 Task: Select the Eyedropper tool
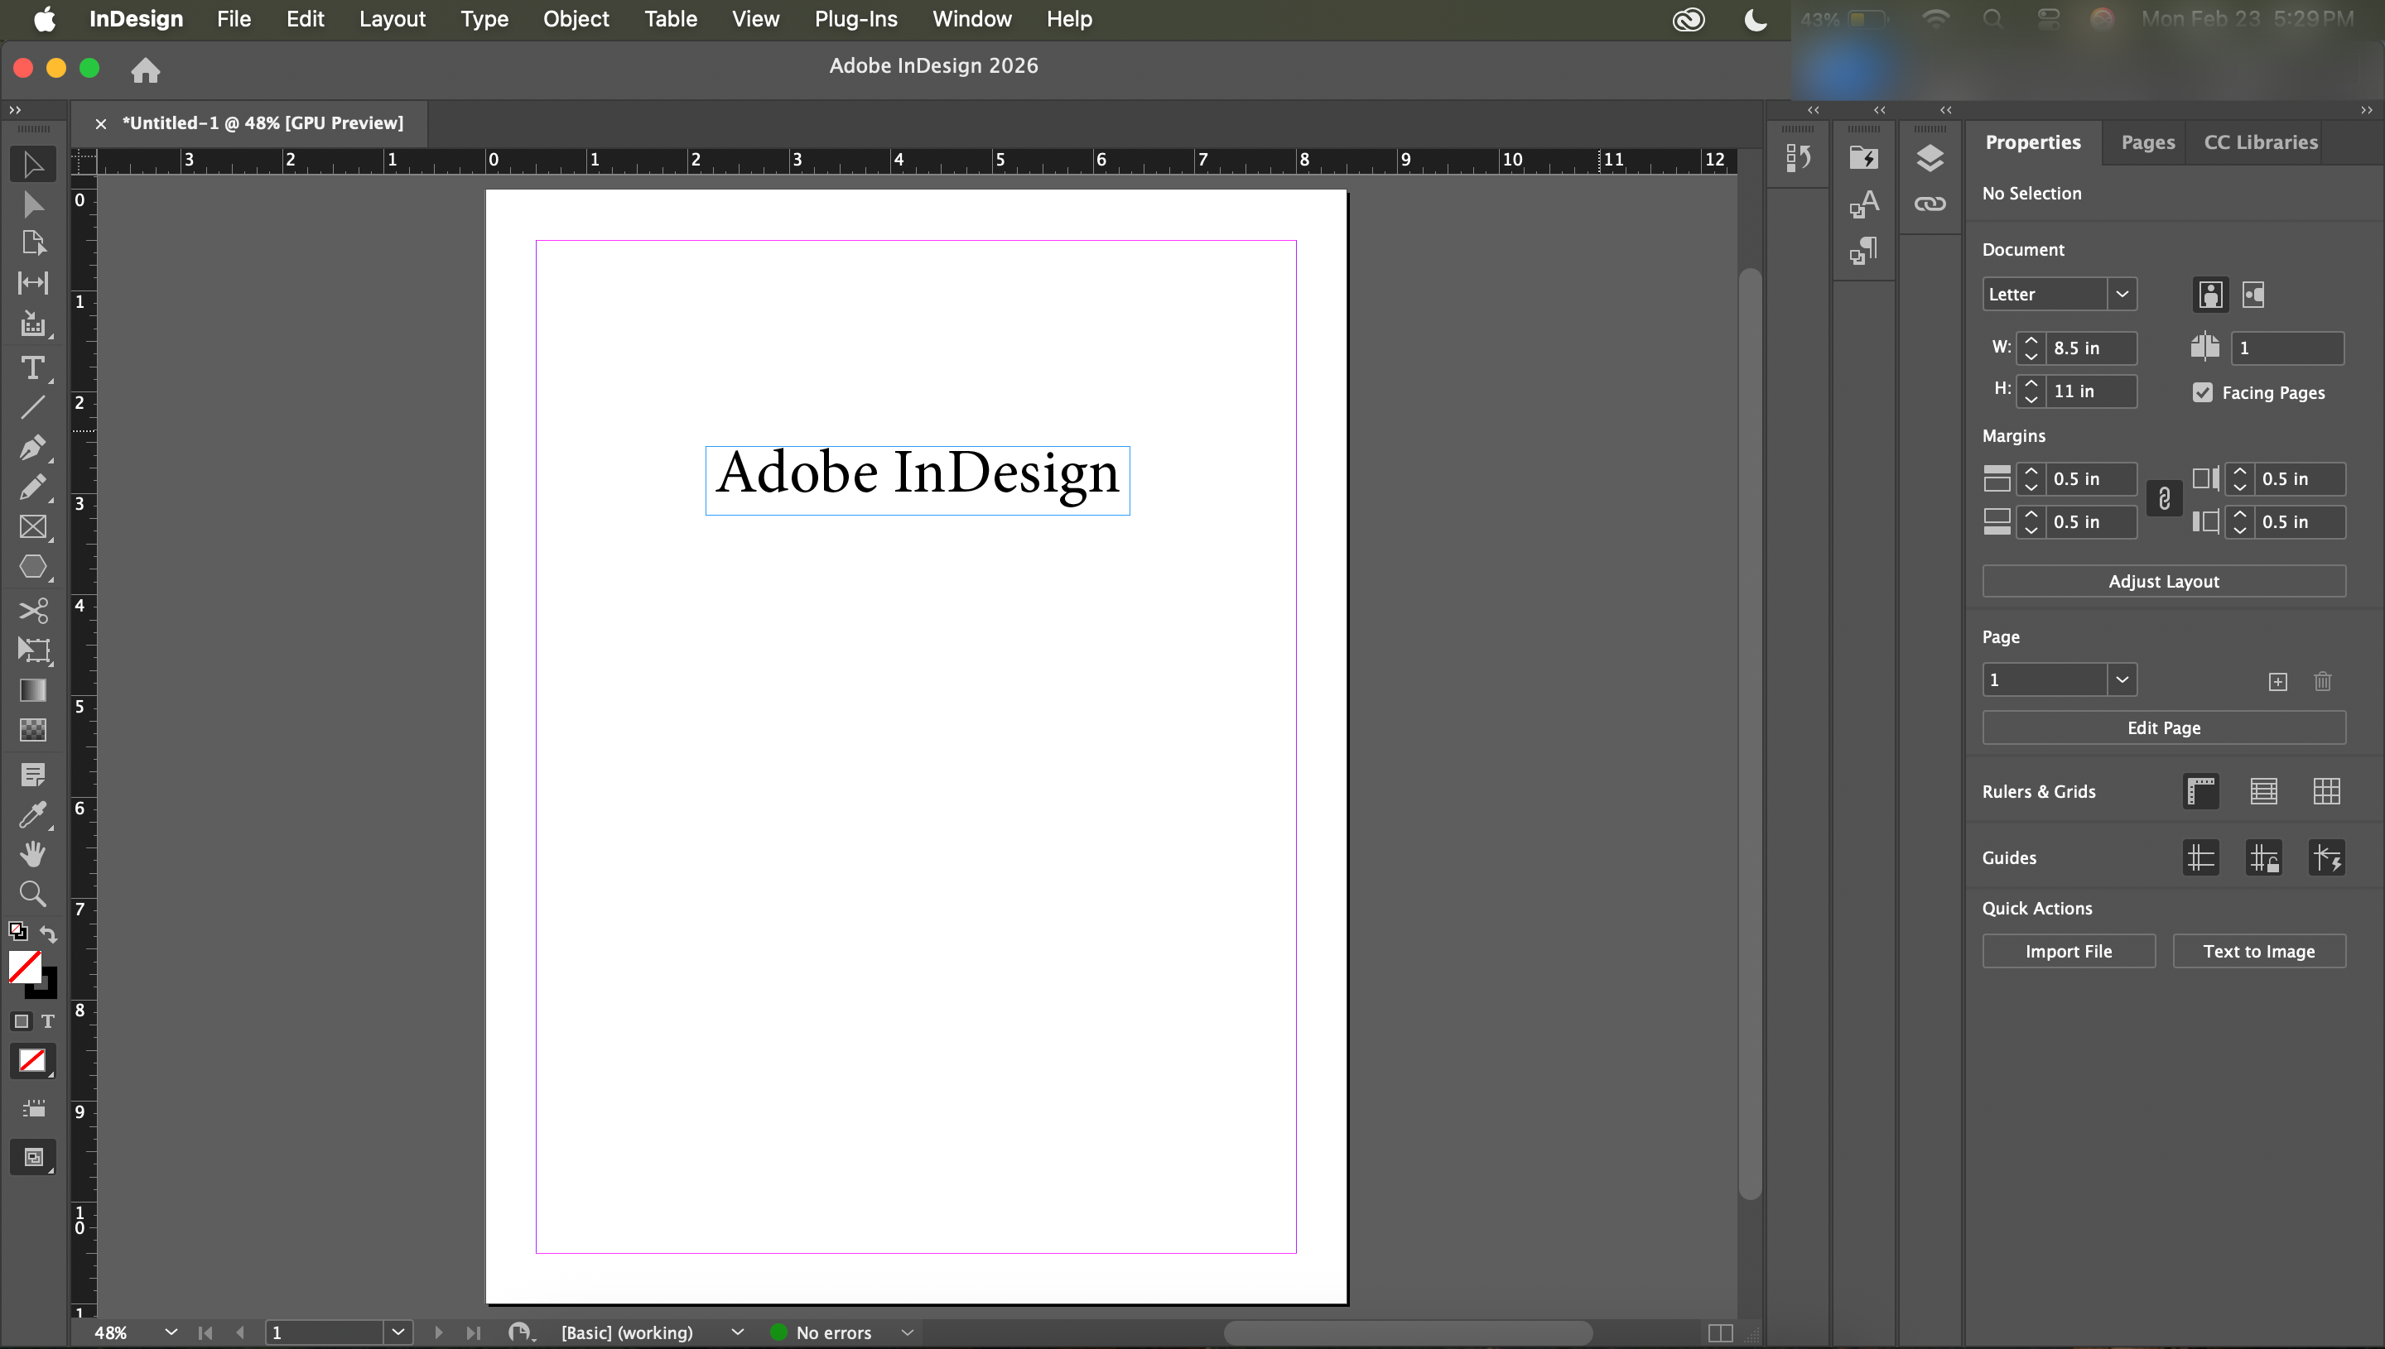(x=32, y=814)
